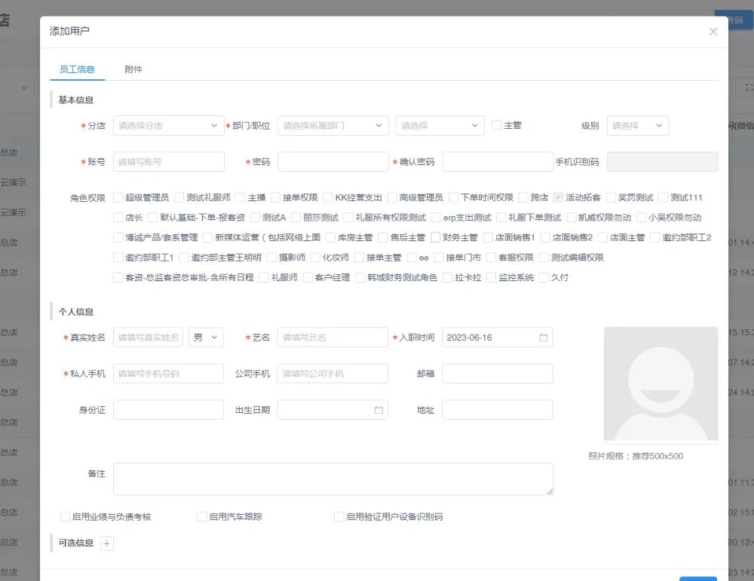Enable 启用汽车跟踪 option

point(201,517)
